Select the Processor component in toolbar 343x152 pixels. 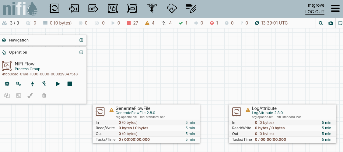(54, 9)
